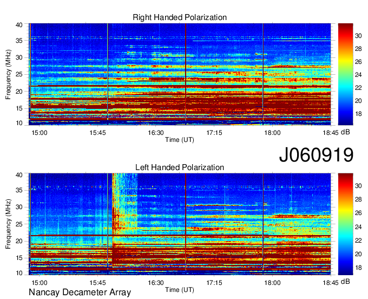
Task: Click the 20 dB label on the left-handed color bar
Action: [x=358, y=254]
